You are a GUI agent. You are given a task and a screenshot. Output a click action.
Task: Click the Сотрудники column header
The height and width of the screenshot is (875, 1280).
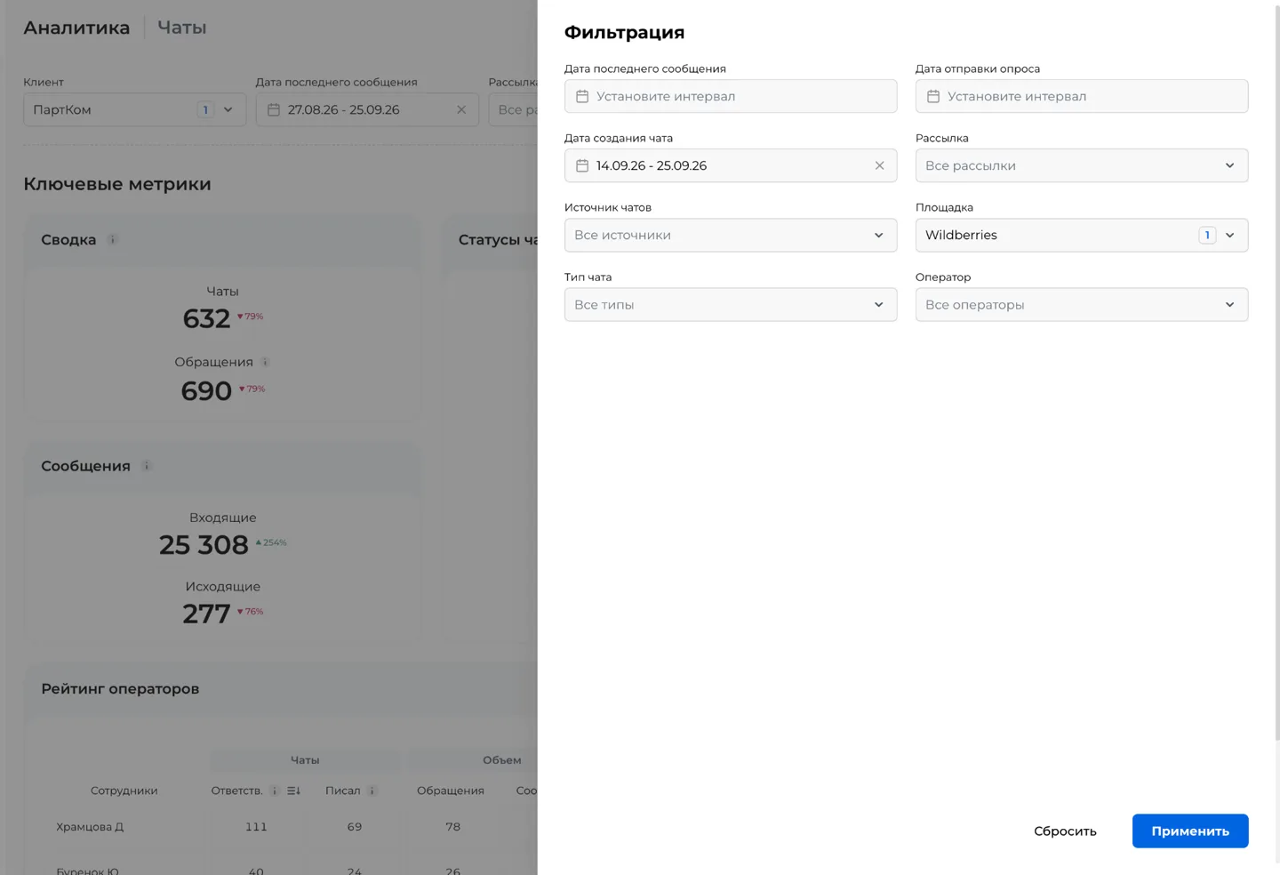tap(124, 791)
